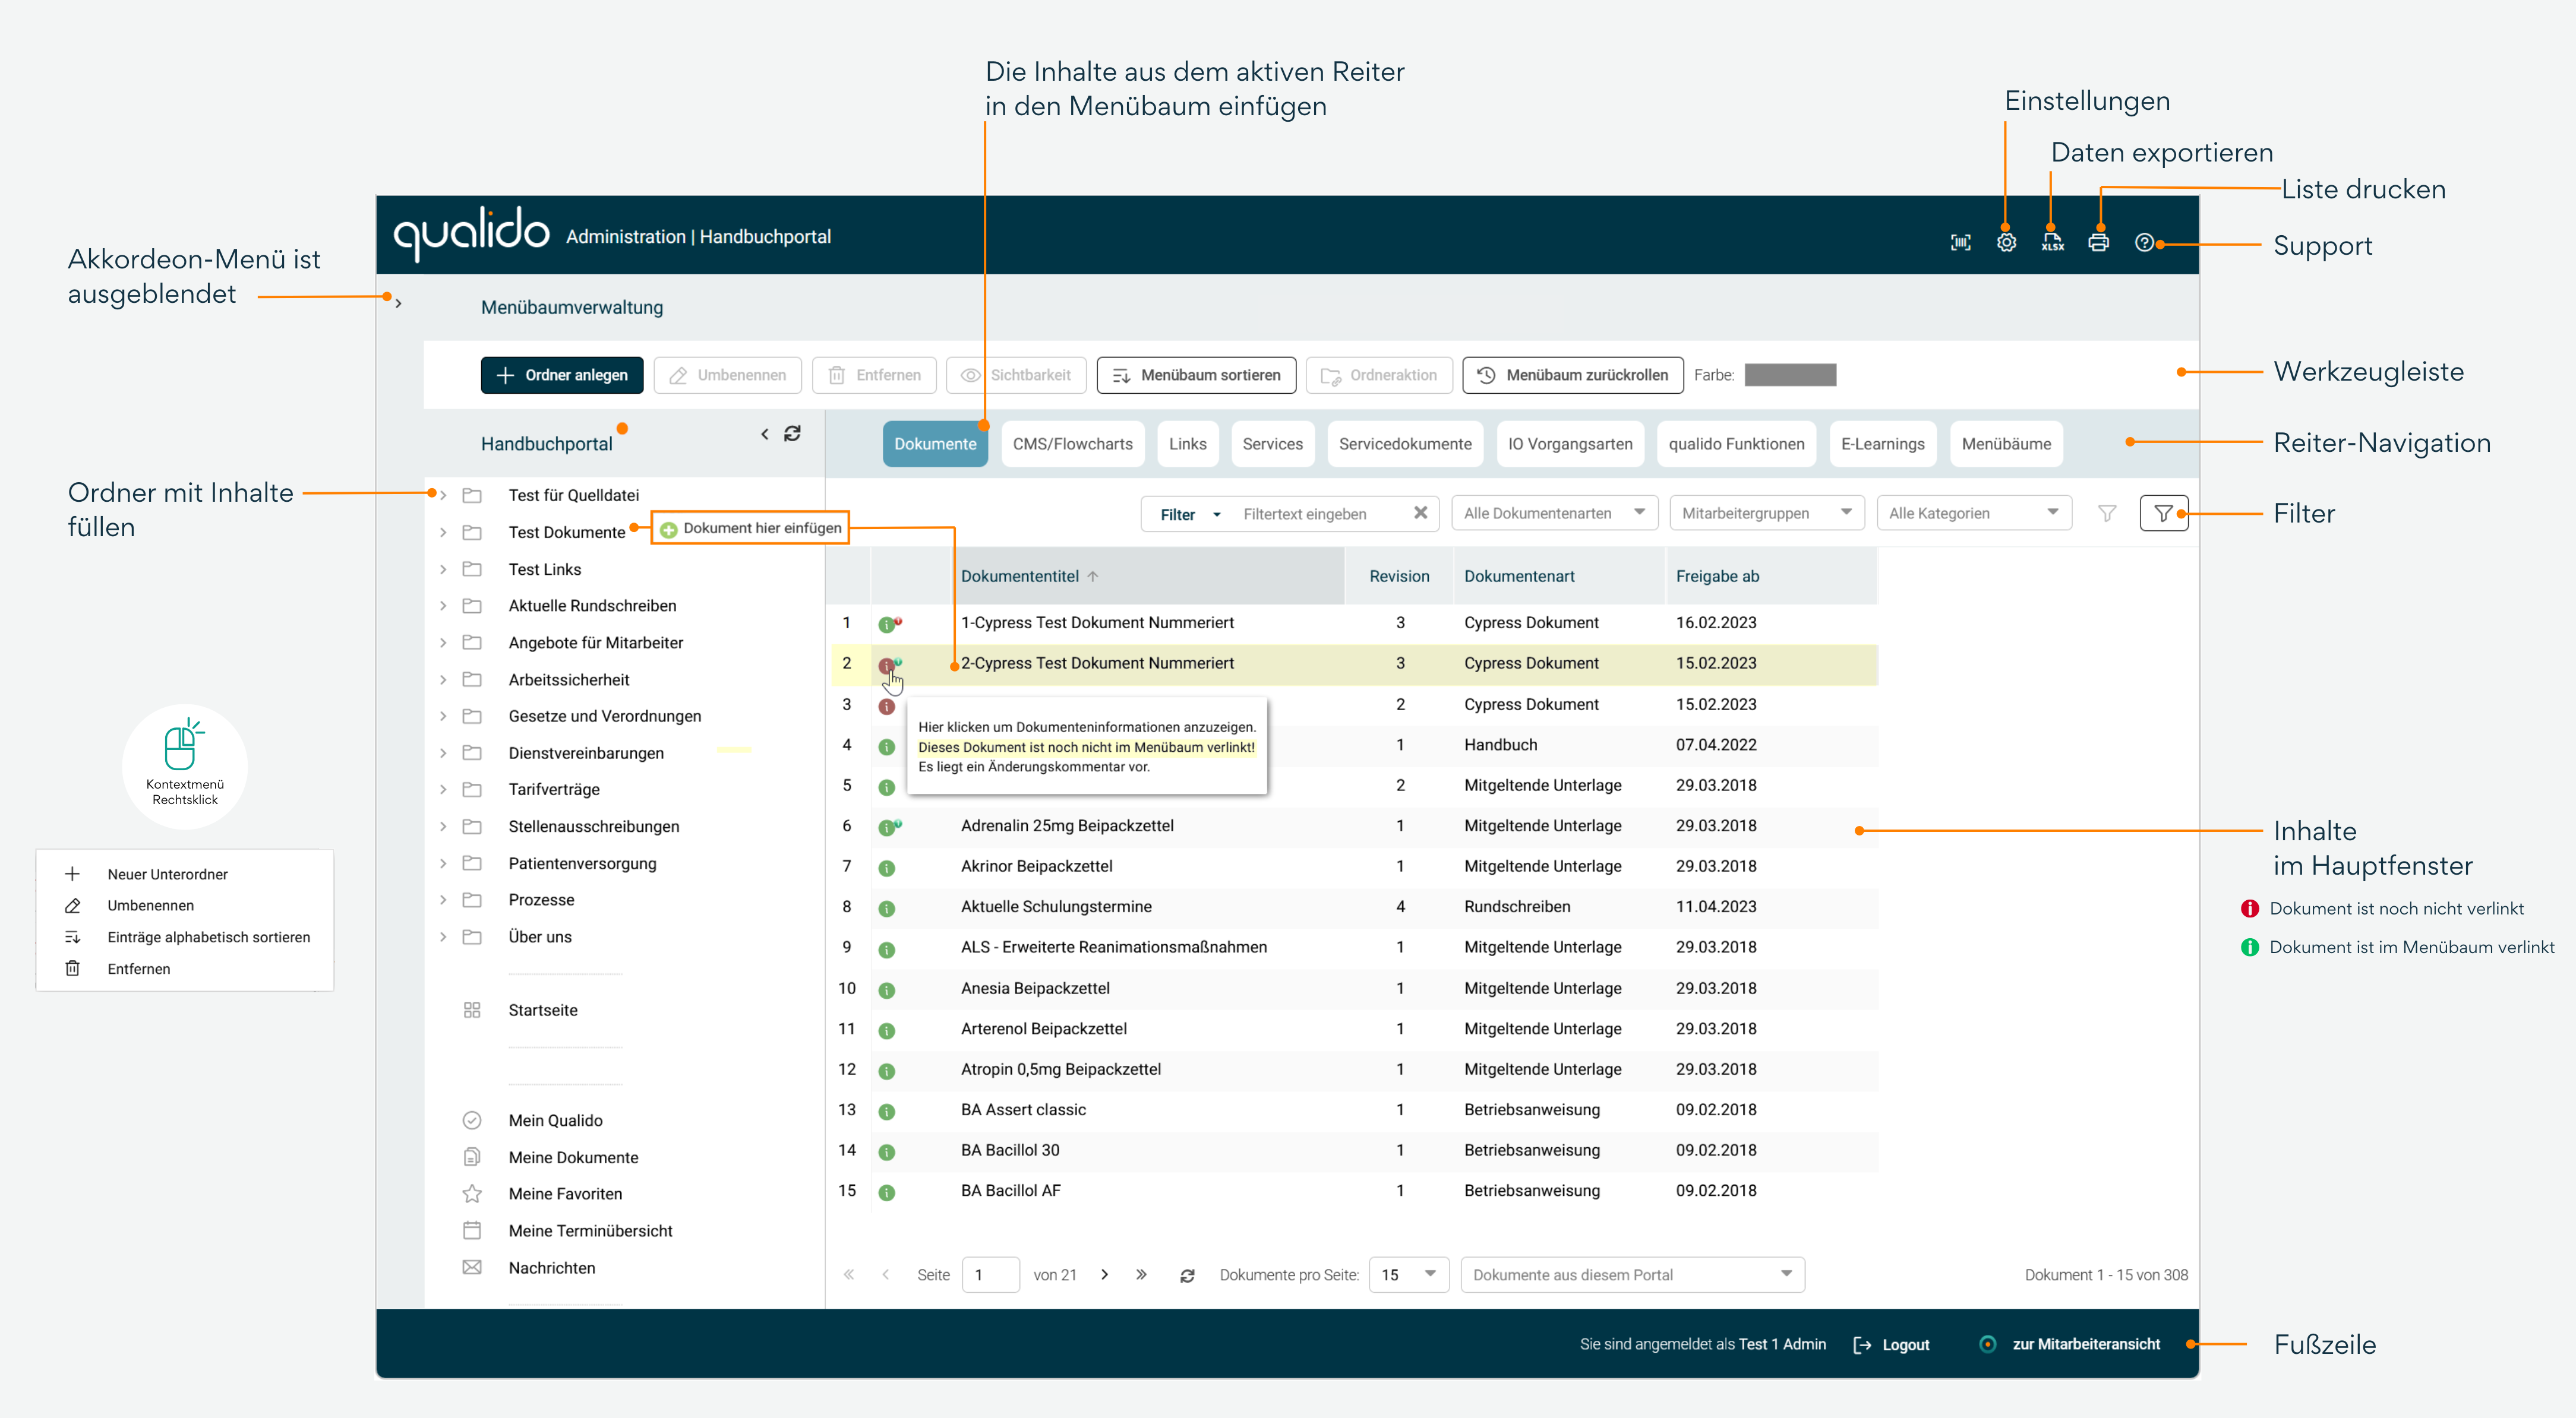
Task: Open Meine Favoriten star entry
Action: coord(565,1194)
